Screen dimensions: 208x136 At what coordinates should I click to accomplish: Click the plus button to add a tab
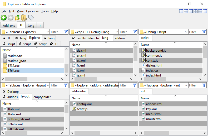click(40, 25)
